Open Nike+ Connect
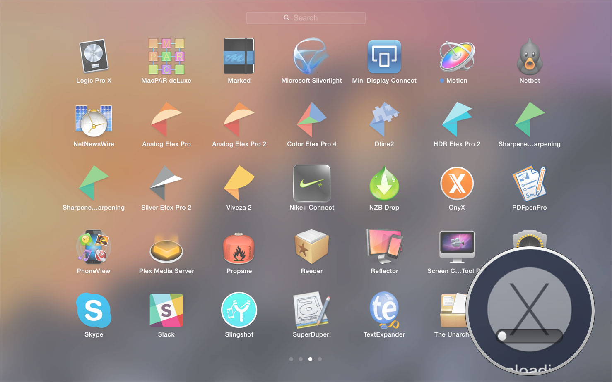612x382 pixels. click(311, 183)
